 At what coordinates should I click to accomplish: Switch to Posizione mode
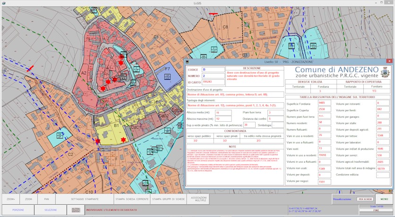18,210
